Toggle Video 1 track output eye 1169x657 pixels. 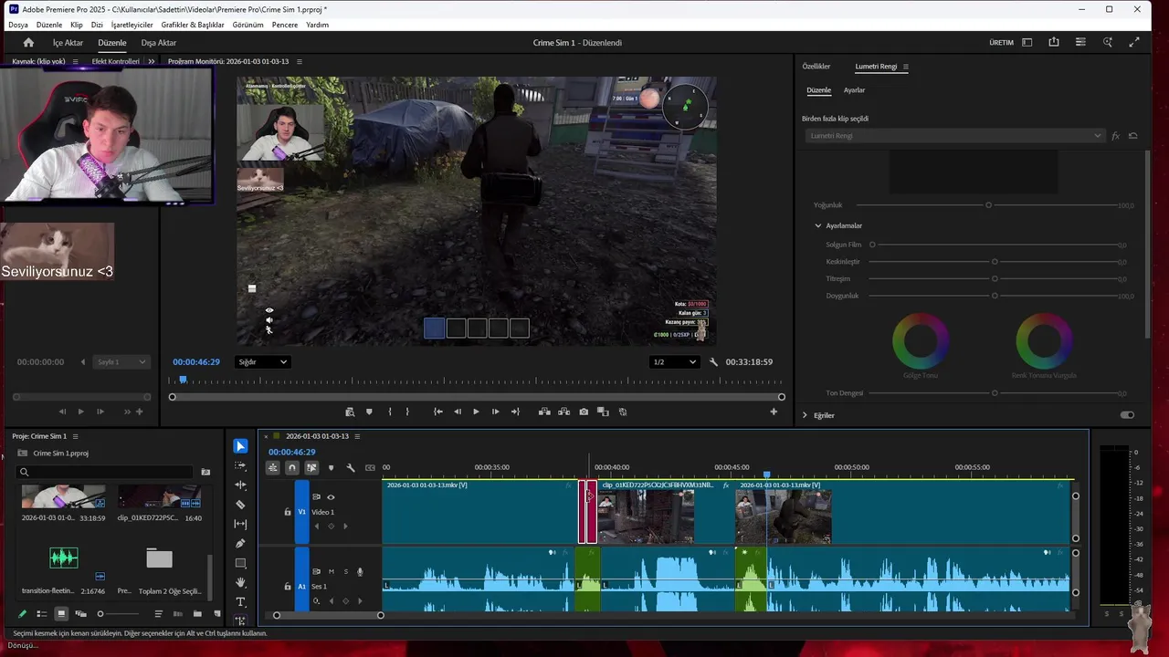(x=331, y=497)
